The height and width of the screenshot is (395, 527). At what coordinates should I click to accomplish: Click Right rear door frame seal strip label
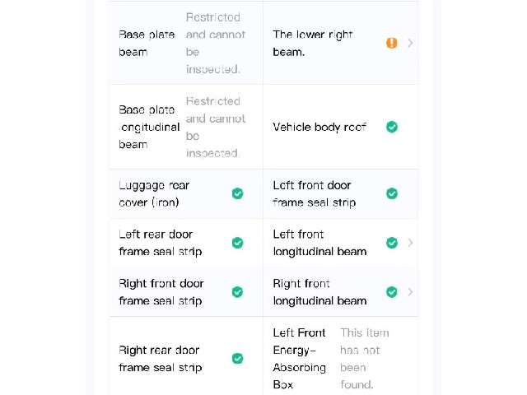[x=160, y=359]
